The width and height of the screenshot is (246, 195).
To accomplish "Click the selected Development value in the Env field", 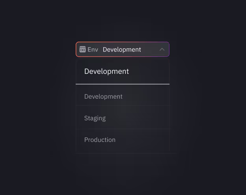I will click(122, 50).
